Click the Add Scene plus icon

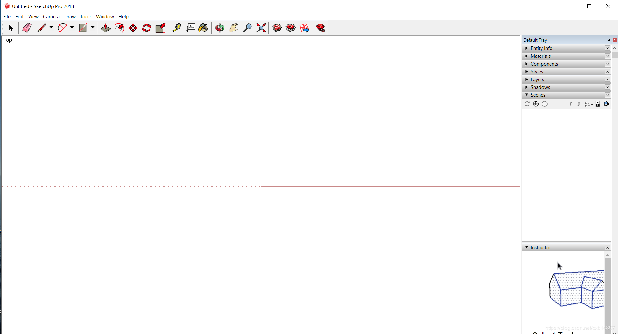(x=536, y=104)
